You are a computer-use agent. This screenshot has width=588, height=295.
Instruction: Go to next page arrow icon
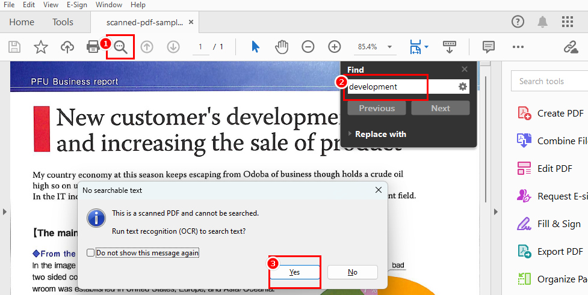click(x=173, y=47)
